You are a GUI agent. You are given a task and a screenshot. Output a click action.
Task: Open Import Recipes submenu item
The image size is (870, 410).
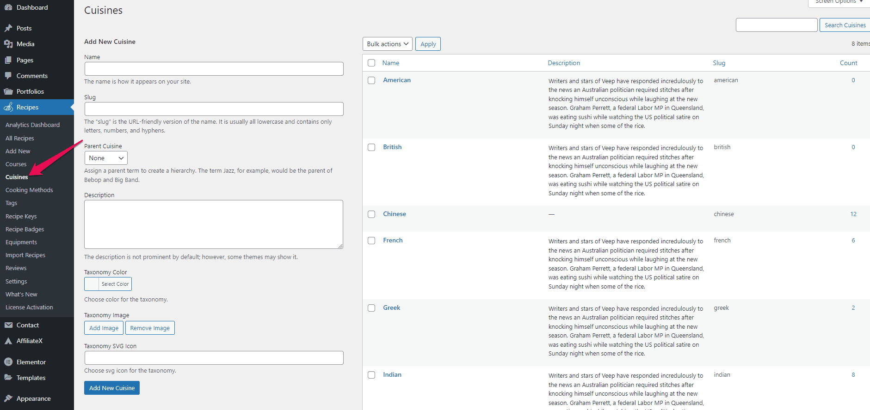(25, 255)
